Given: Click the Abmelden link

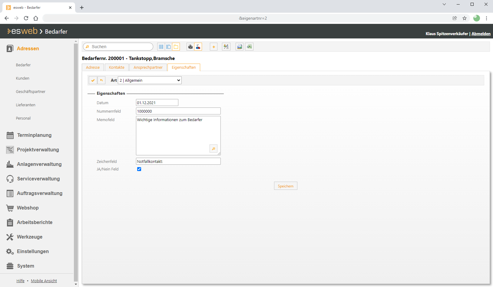Looking at the screenshot, I should click(x=481, y=34).
